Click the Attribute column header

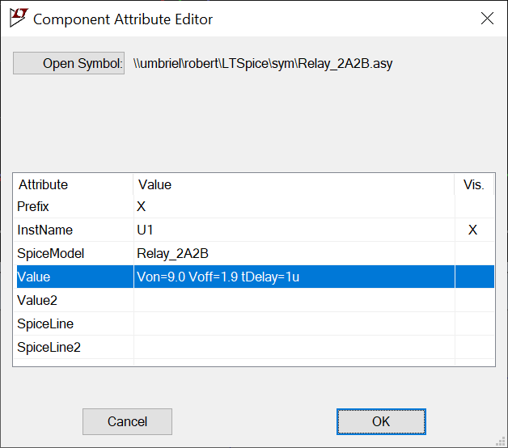click(73, 184)
